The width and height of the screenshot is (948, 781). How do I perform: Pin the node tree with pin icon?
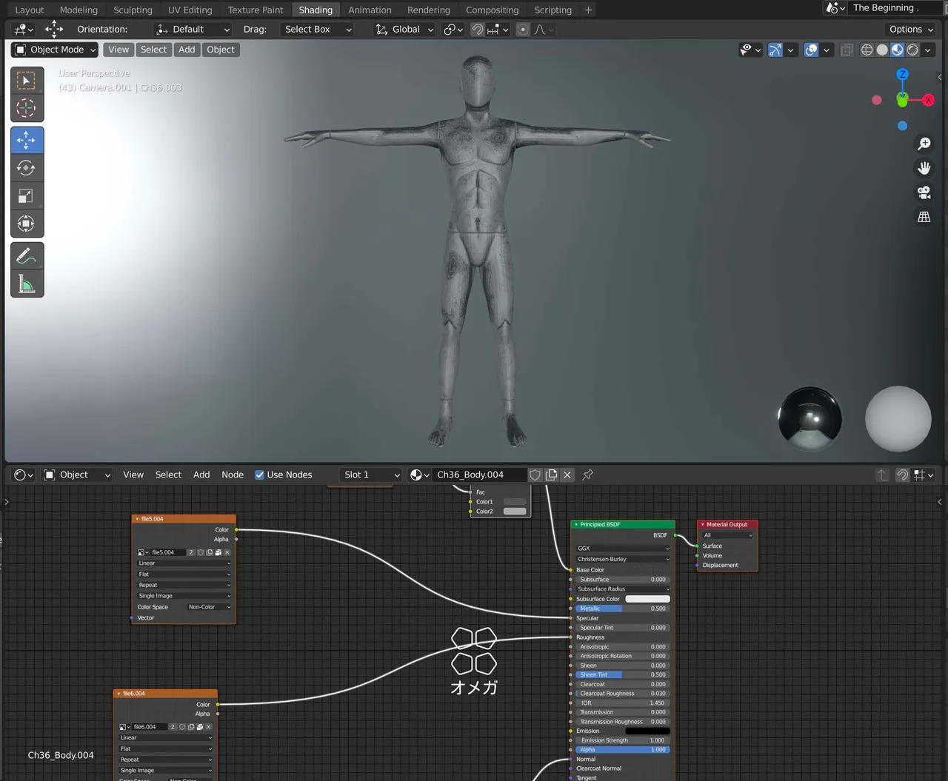(587, 475)
